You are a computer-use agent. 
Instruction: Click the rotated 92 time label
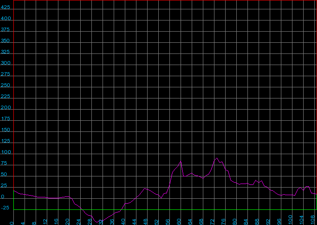tap(268, 221)
